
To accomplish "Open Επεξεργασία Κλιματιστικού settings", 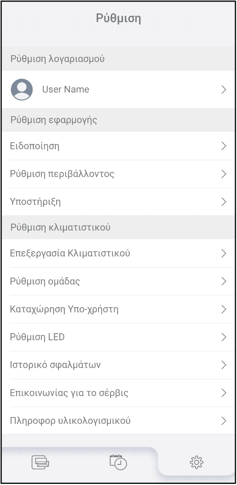I will tap(70, 253).
